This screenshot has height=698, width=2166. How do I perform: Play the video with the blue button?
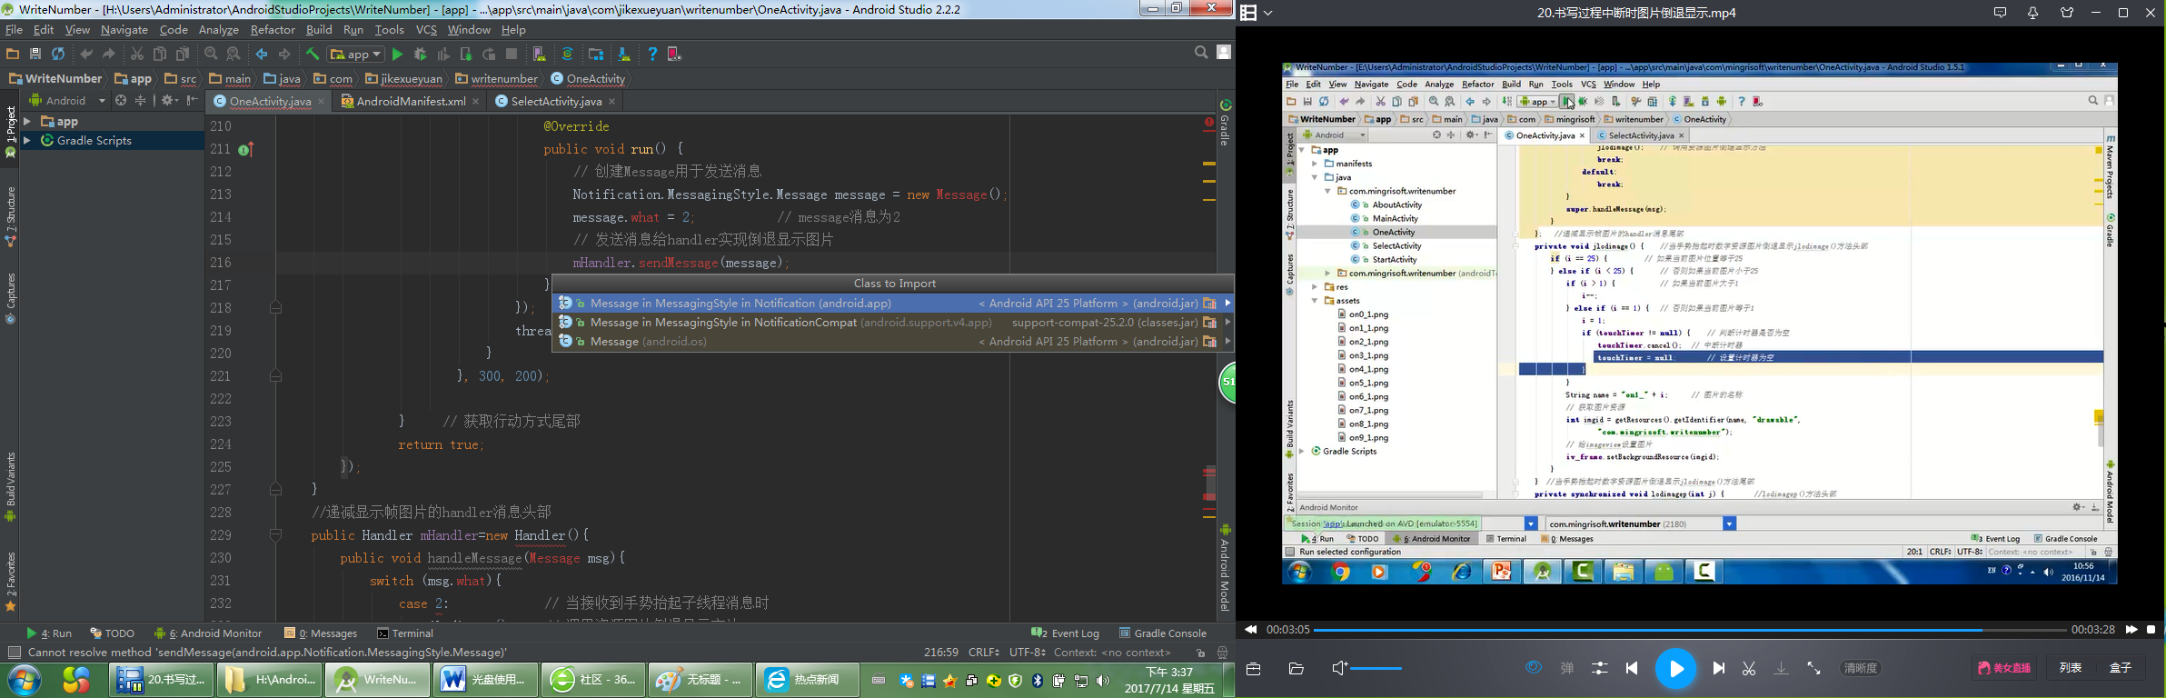click(1675, 669)
